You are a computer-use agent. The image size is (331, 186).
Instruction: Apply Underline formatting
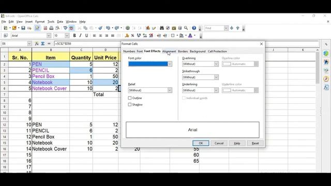(86, 36)
